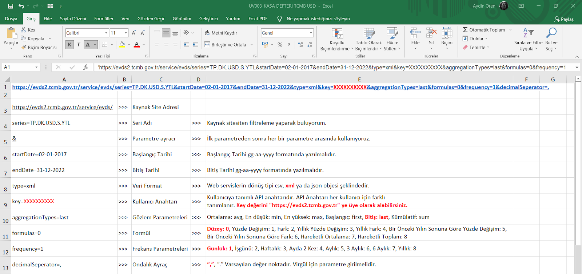Viewport: 582px width, 274px height.
Task: Open the Dosya menu
Action: pos(11,19)
